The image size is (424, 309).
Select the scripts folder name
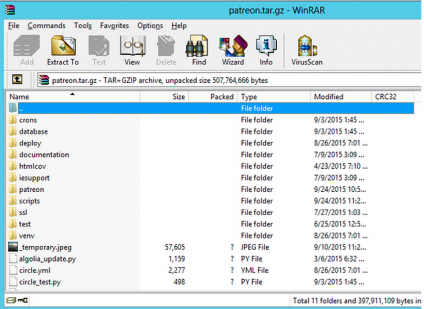pyautogui.click(x=30, y=201)
